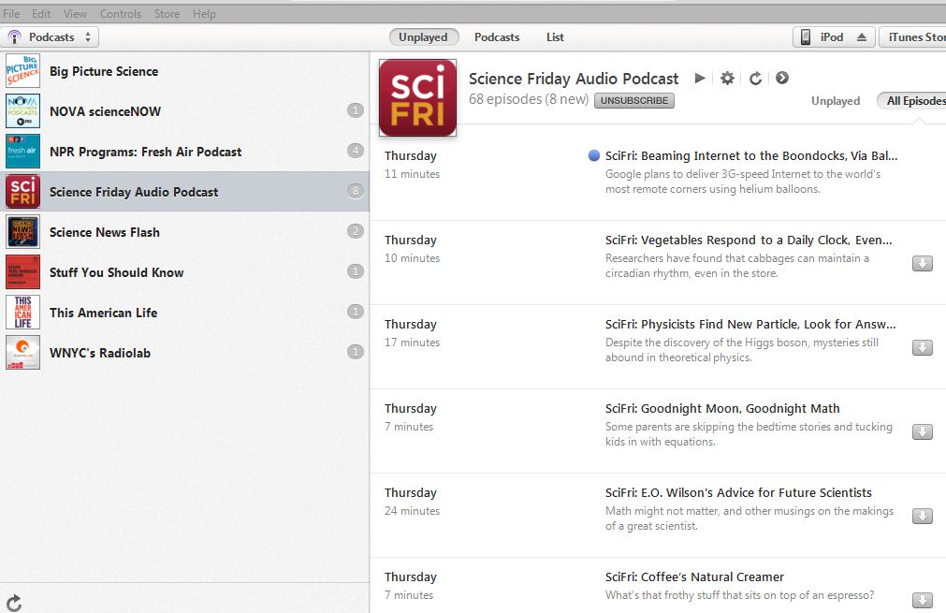Select WNYC's Radiolab podcast

pyautogui.click(x=184, y=352)
